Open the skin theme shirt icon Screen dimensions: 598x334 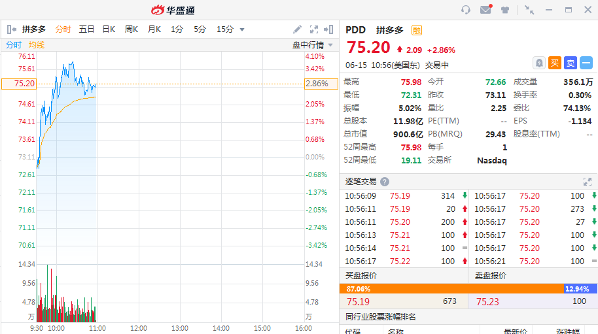coord(505,10)
